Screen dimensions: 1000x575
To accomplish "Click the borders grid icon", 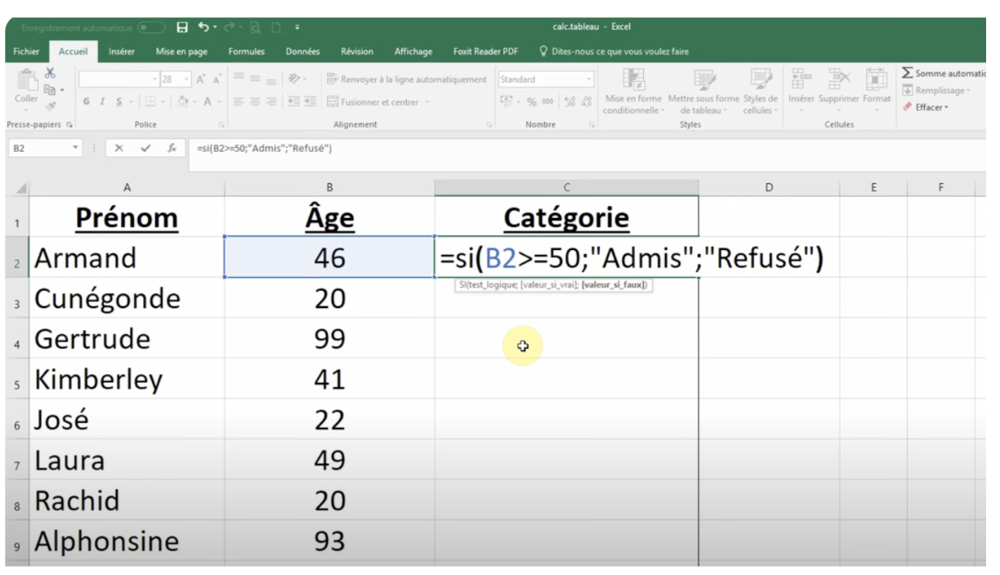I will (x=150, y=102).
